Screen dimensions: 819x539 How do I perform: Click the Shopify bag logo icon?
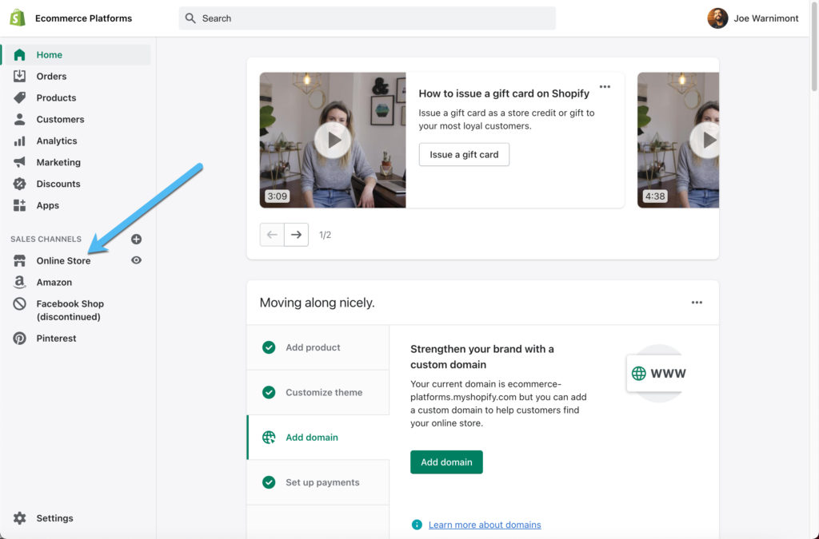click(x=18, y=18)
